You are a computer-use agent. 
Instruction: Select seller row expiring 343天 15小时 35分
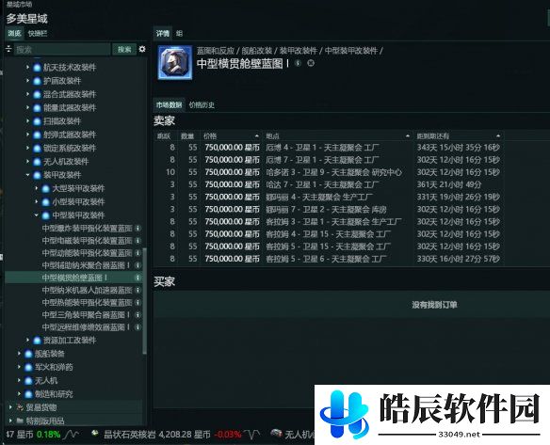coord(329,148)
